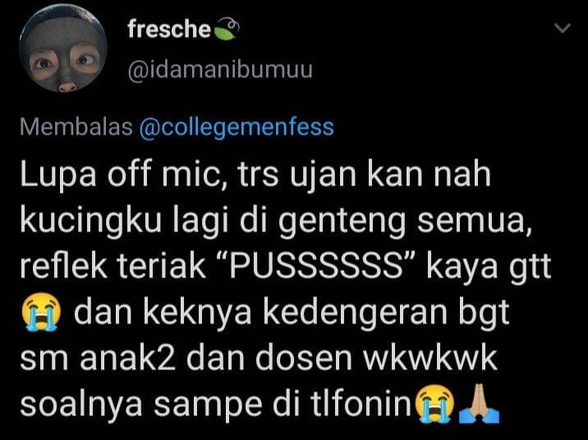Click the quoted word PUSSSSSS
This screenshot has height=440, width=588.
click(x=316, y=266)
